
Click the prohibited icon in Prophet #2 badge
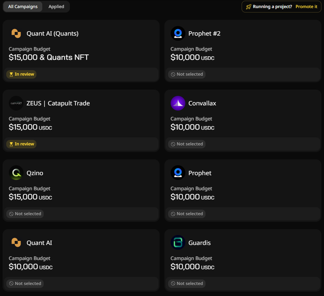click(x=173, y=74)
